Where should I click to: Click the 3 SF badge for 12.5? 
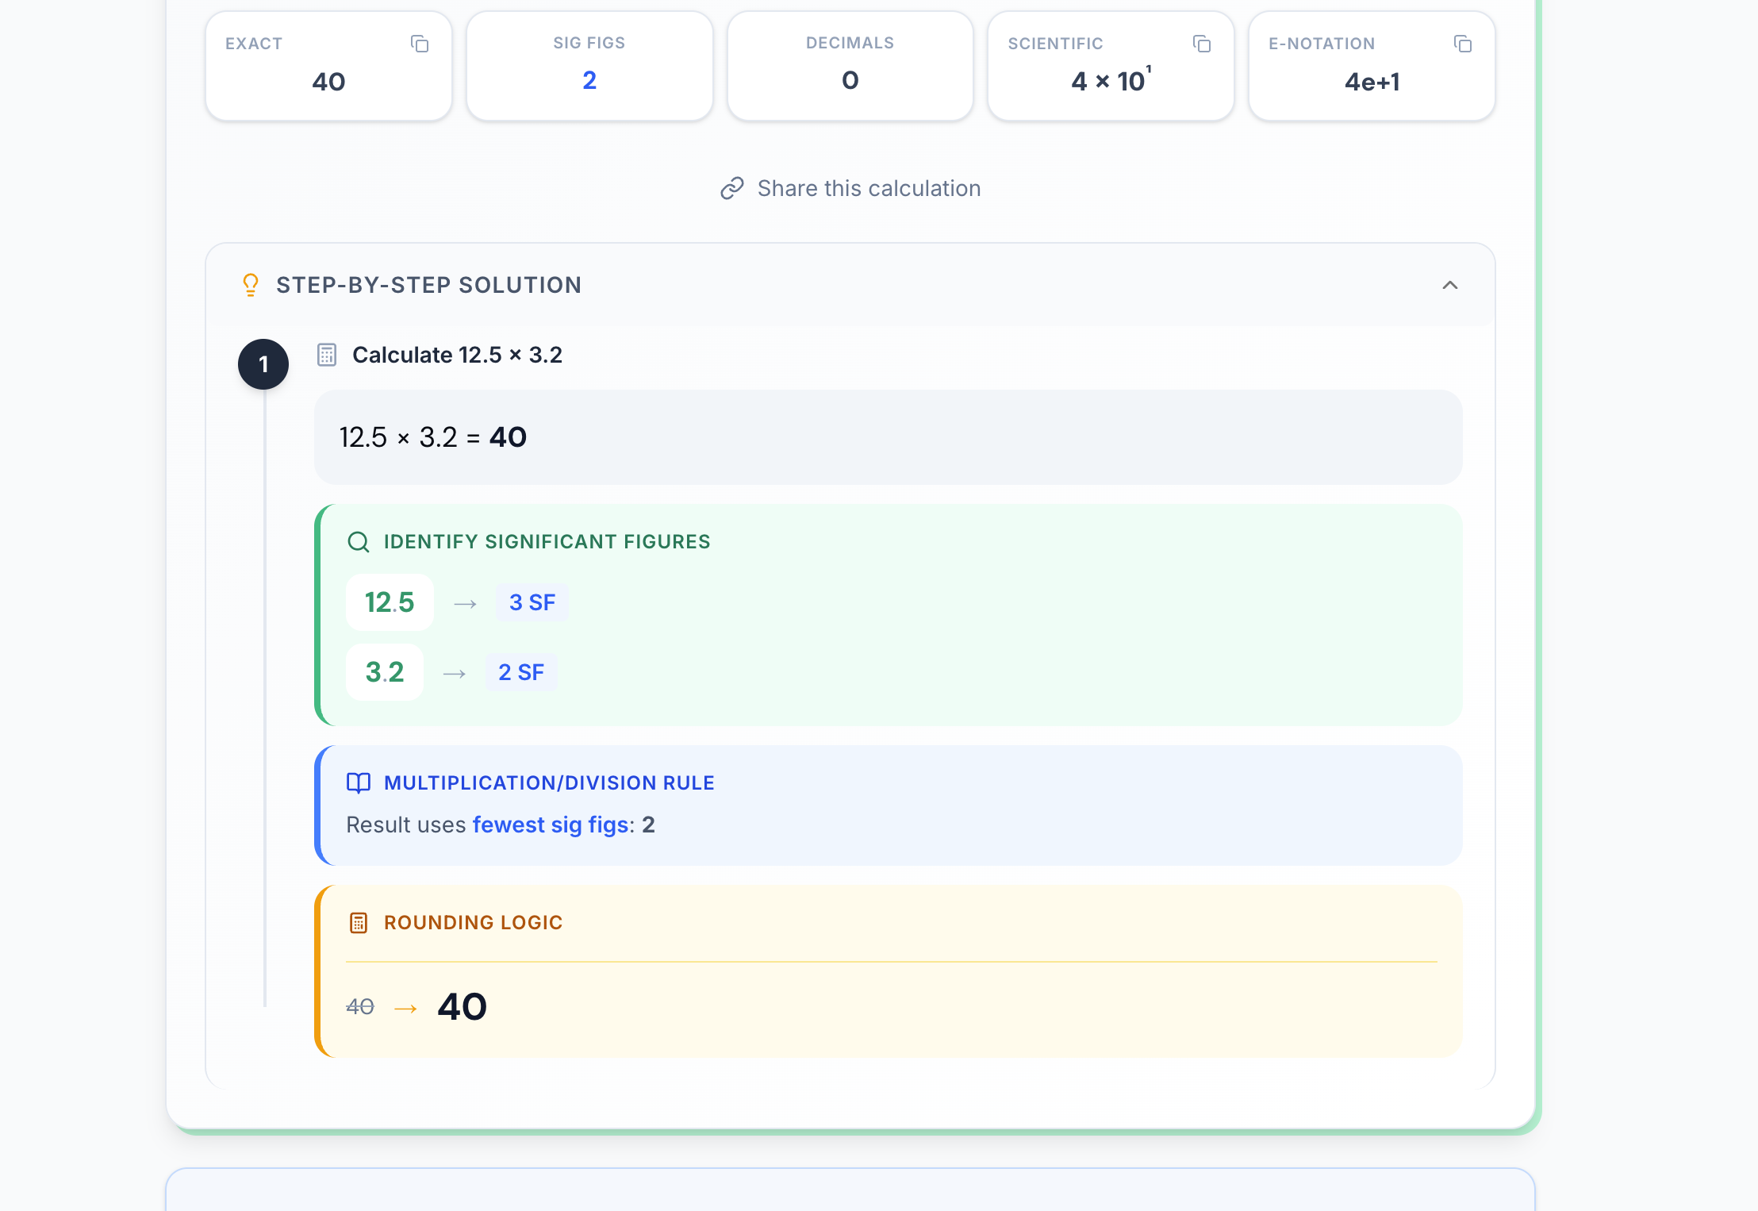click(532, 602)
